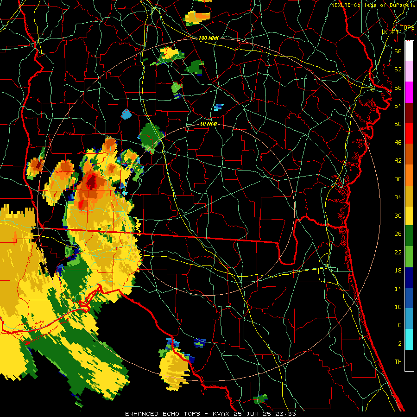Pick the bright yellow legend swatch
Viewport: 417px width, 417px height.
[x=409, y=215]
